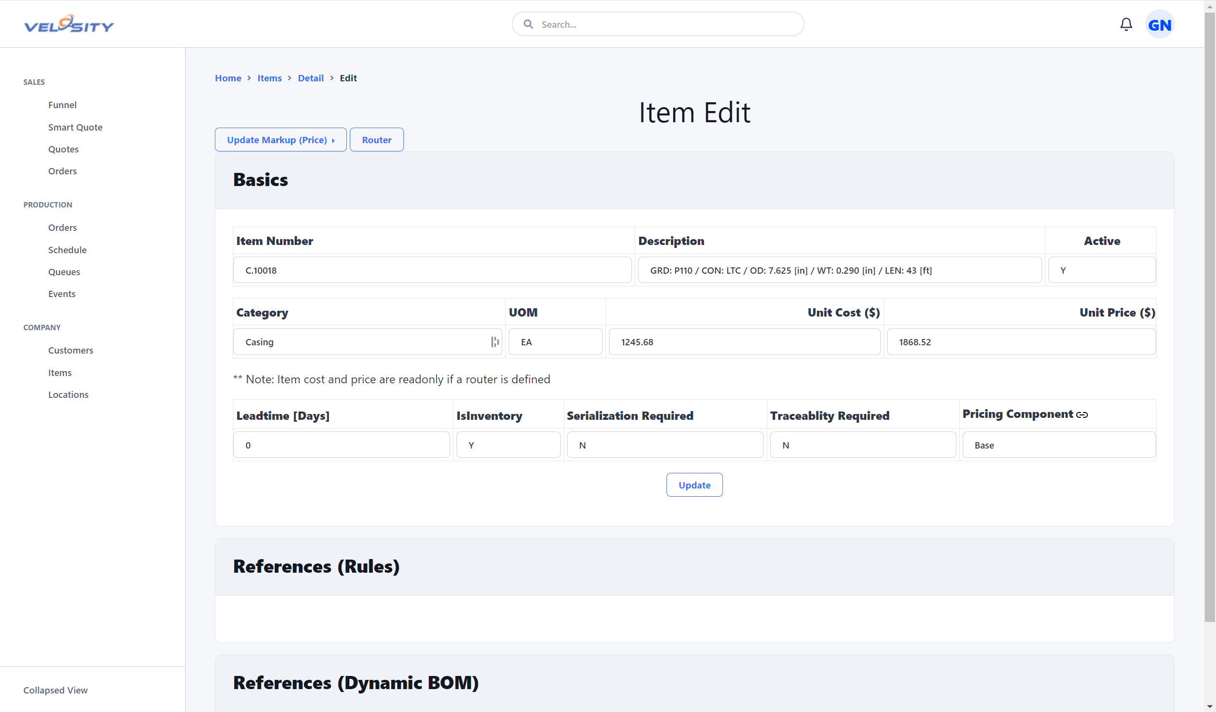
Task: Focus the Search box in header
Action: click(x=658, y=24)
